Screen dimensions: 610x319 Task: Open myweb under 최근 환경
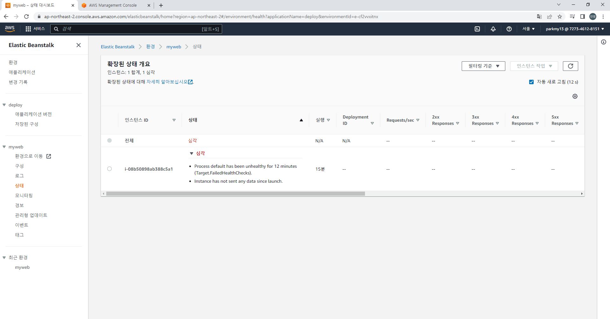click(22, 267)
